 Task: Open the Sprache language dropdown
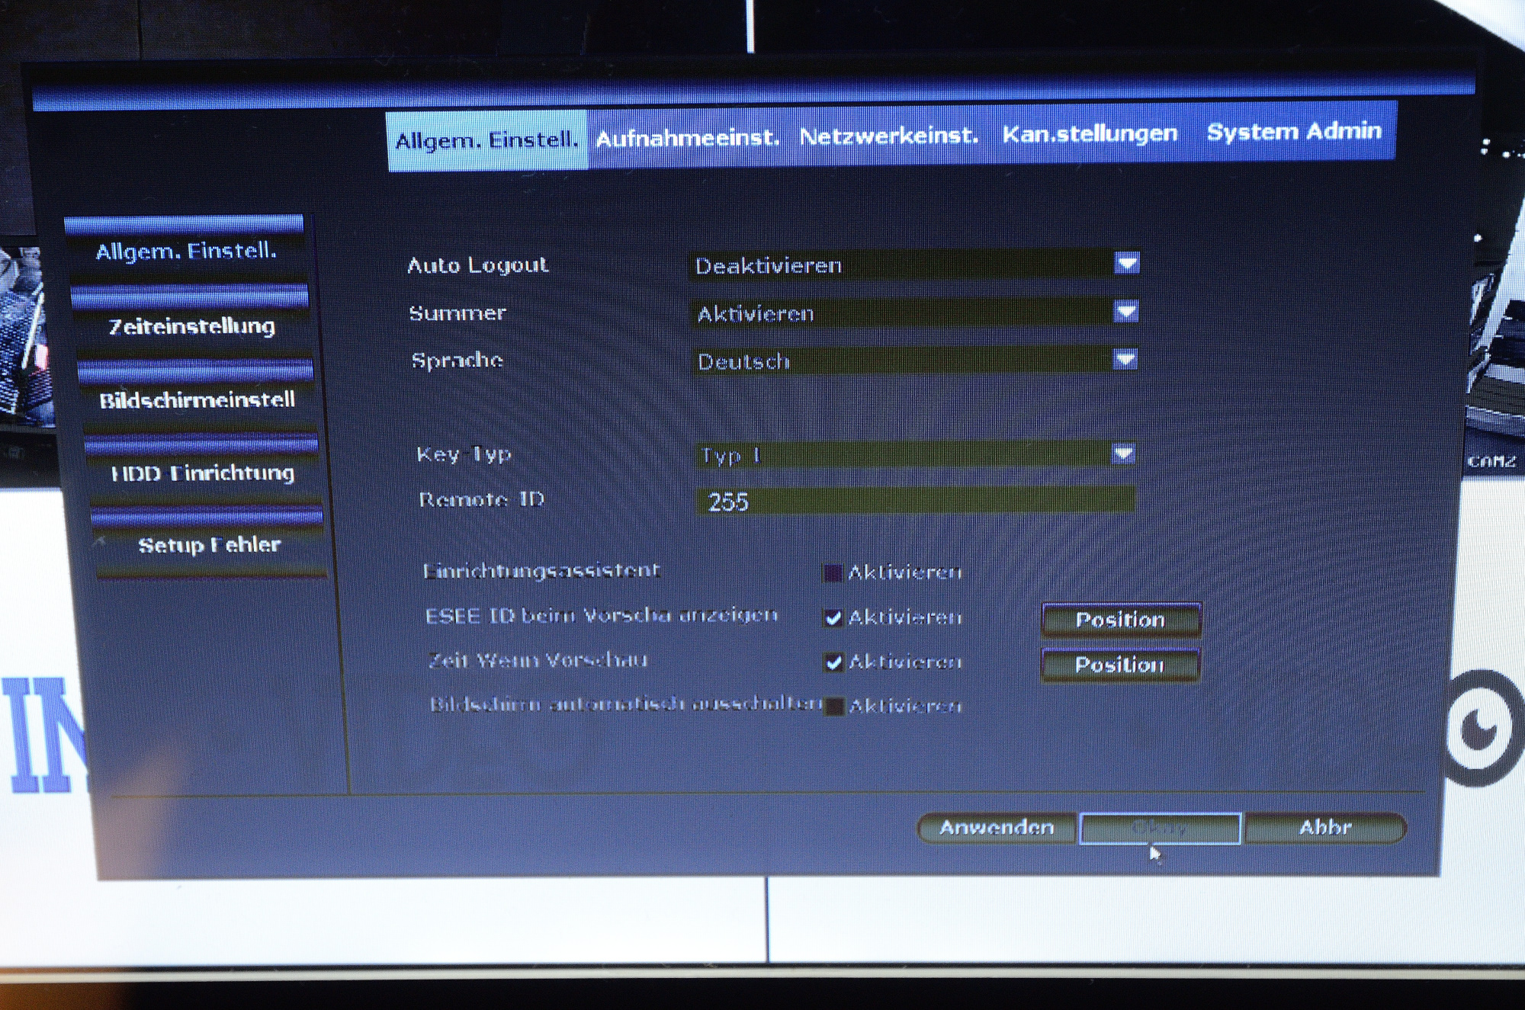tap(1124, 359)
